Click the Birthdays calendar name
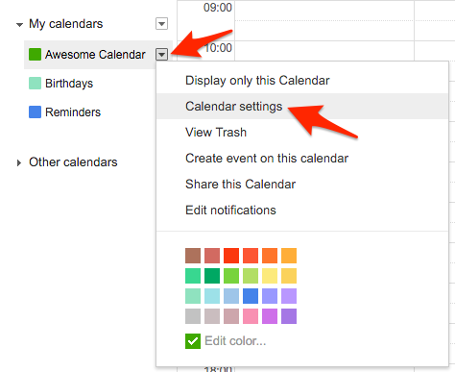The image size is (455, 372). [69, 84]
